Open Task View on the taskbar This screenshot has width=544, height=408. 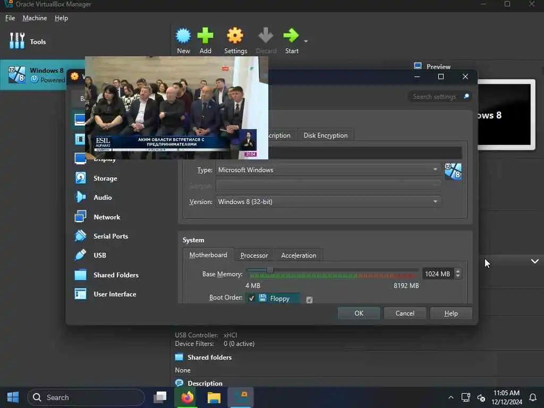tap(160, 397)
